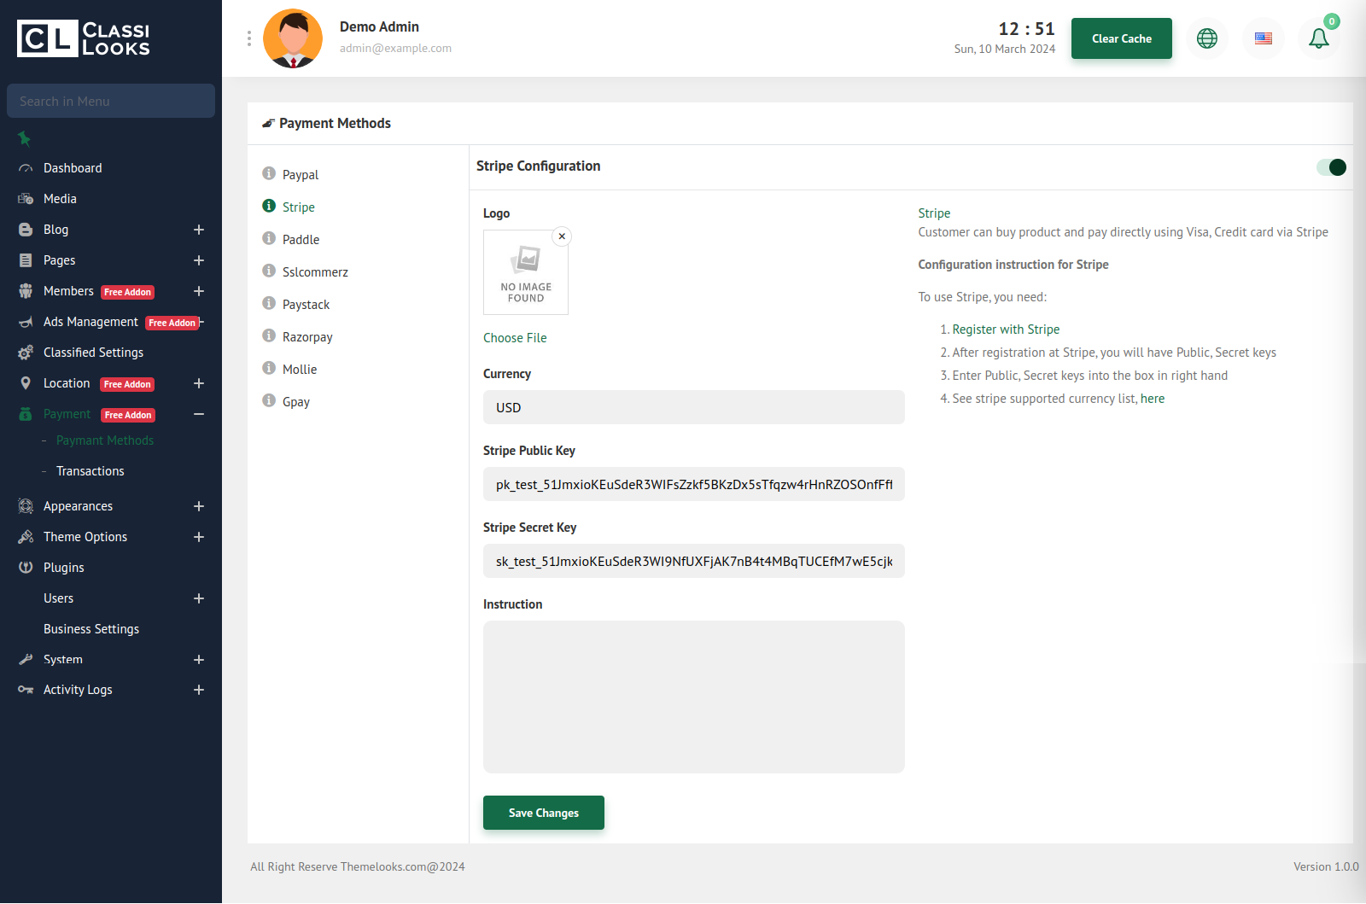Click the US flag language icon

pos(1264,38)
